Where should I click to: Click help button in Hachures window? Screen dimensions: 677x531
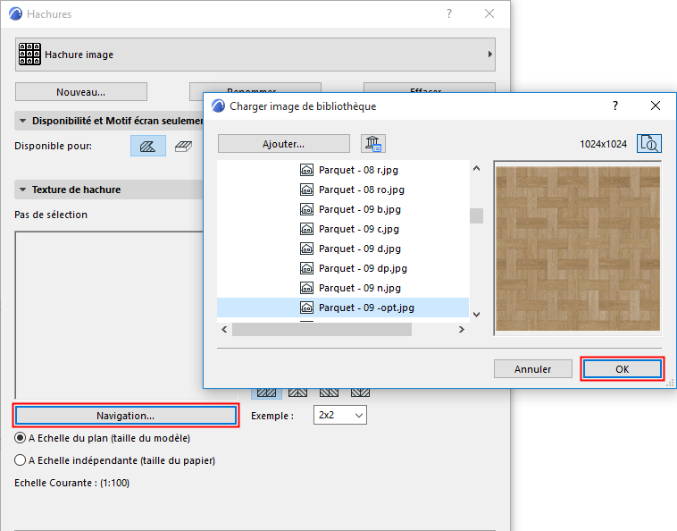[x=449, y=13]
